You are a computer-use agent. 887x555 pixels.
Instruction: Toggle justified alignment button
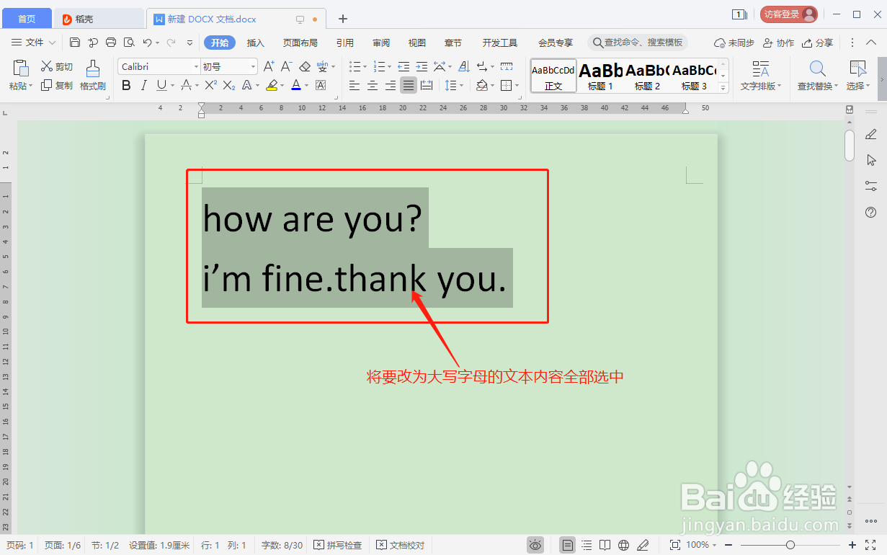click(x=409, y=85)
